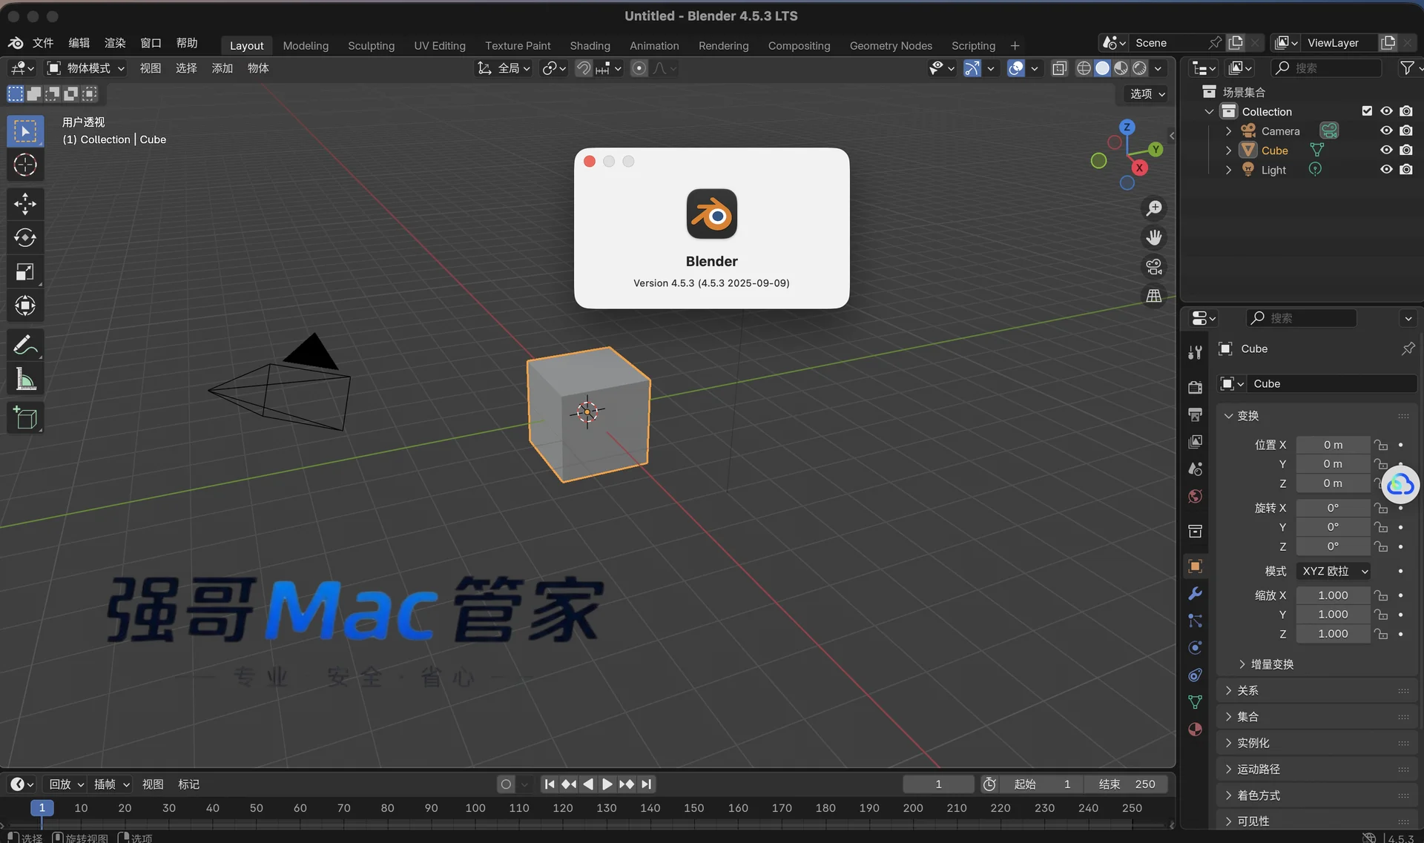Activate the Move tool

pos(25,203)
